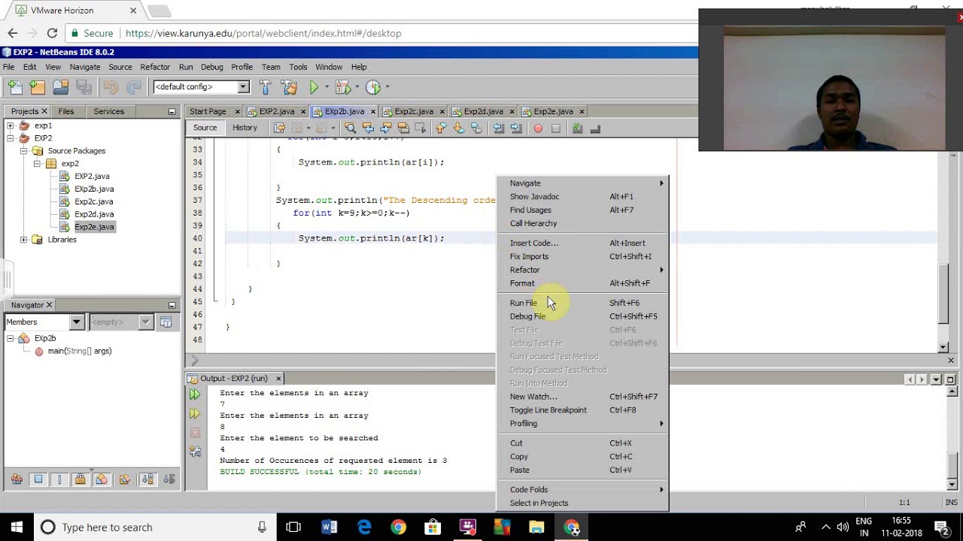The image size is (963, 541).
Task: Expand the exp1 project node
Action: (11, 125)
